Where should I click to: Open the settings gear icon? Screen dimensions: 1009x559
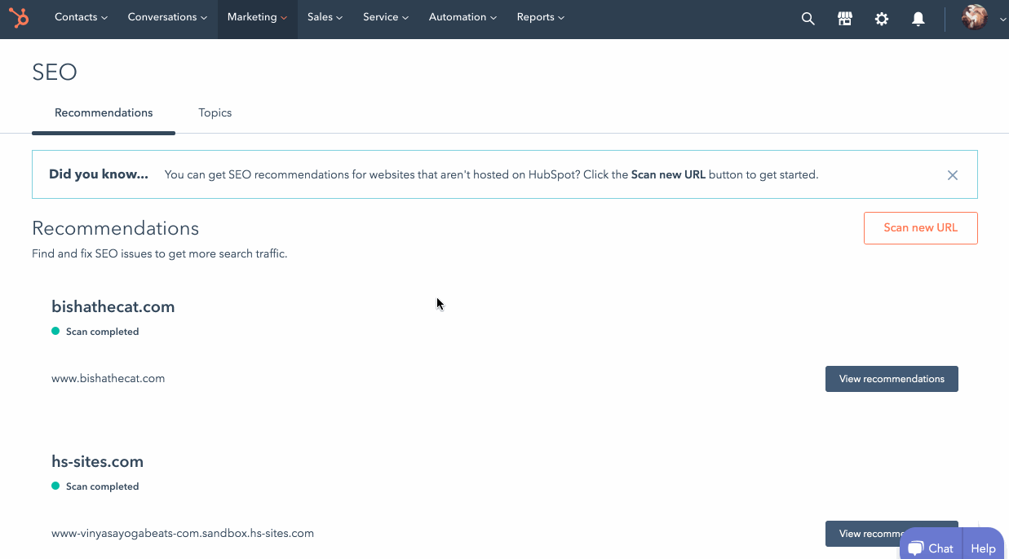coord(882,19)
